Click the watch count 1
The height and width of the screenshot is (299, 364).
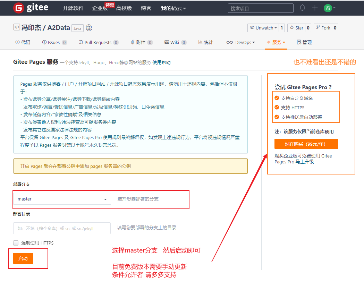pyautogui.click(x=282, y=28)
